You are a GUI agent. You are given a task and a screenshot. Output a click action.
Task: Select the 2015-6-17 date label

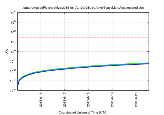click(x=65, y=100)
